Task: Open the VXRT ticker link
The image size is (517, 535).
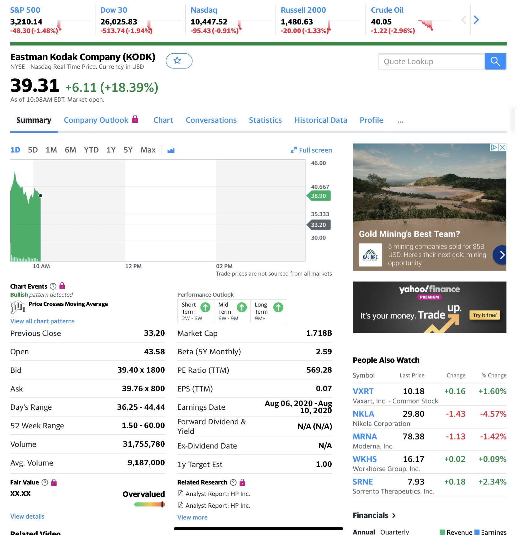Action: point(363,391)
